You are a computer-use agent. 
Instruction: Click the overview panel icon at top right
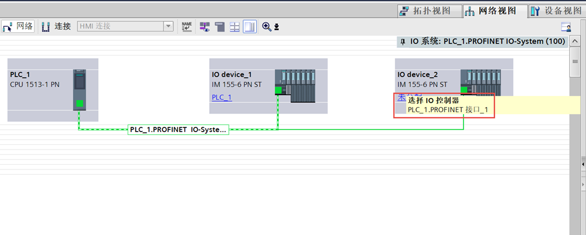[565, 27]
